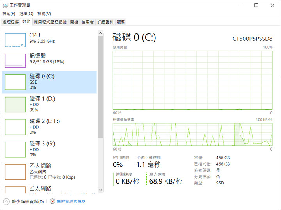281x210 pixels.
Task: Select 磁碟 0 (C:) SSD entry
Action: click(x=49, y=82)
